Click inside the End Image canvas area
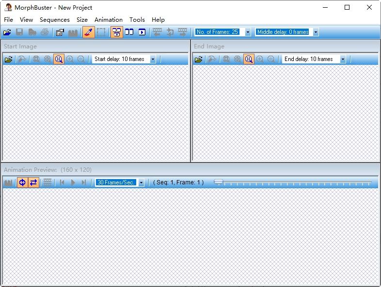Image resolution: width=381 pixels, height=287 pixels. point(285,113)
